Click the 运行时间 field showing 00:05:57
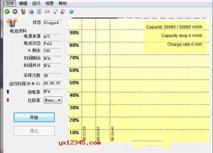The height and width of the screenshot is (153, 213). tap(52, 83)
